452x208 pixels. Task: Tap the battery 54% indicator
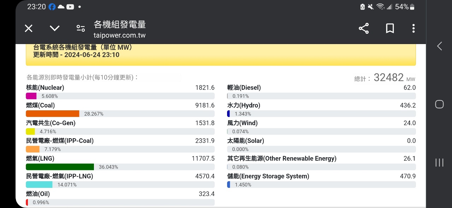(x=405, y=7)
